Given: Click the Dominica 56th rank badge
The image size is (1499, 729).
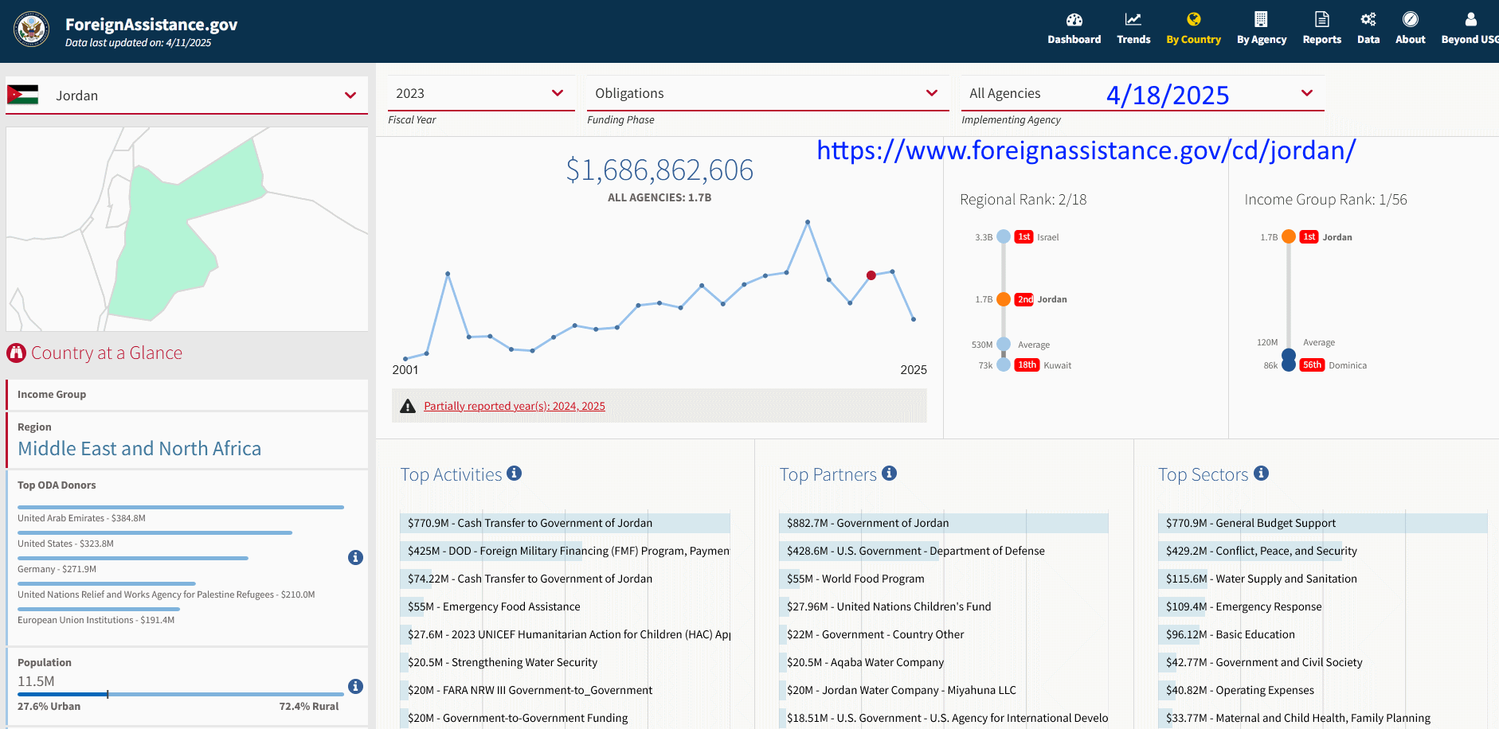Looking at the screenshot, I should tap(1312, 365).
